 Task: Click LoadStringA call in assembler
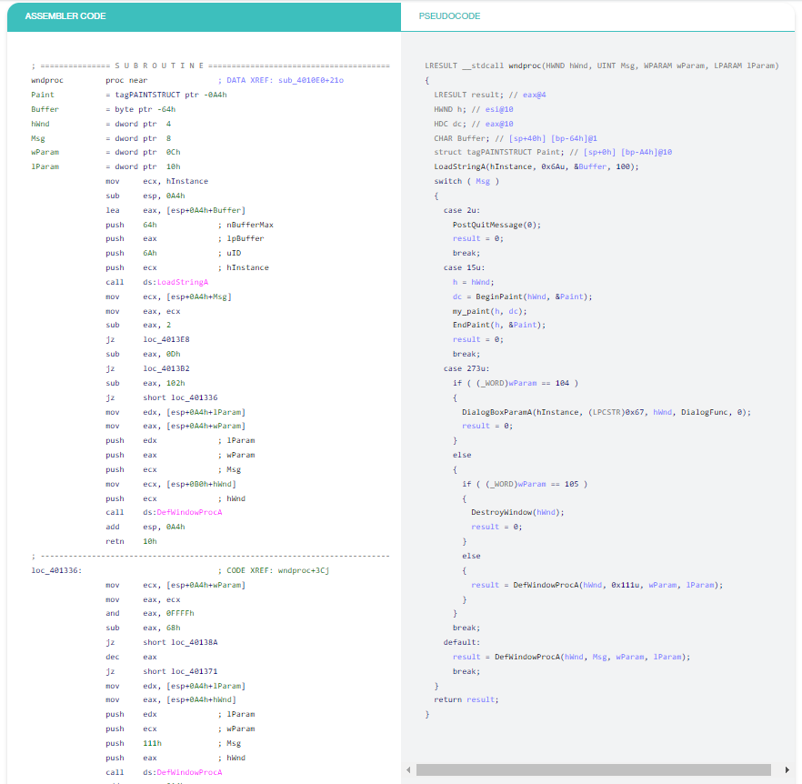tap(183, 282)
